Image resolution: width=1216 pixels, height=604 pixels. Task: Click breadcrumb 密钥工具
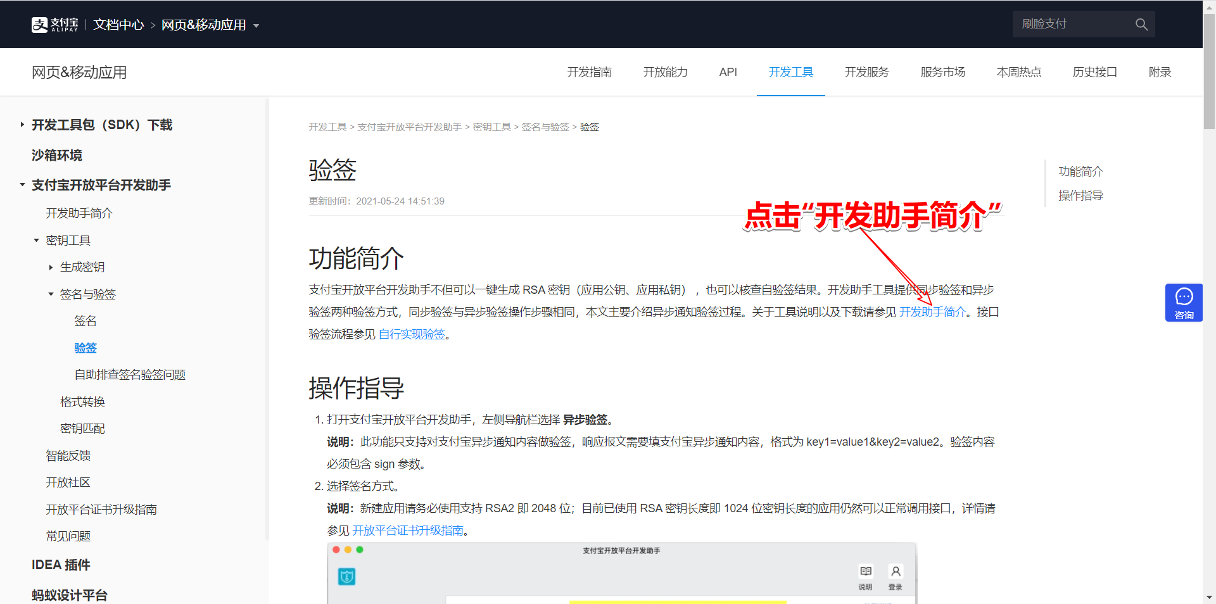[491, 127]
